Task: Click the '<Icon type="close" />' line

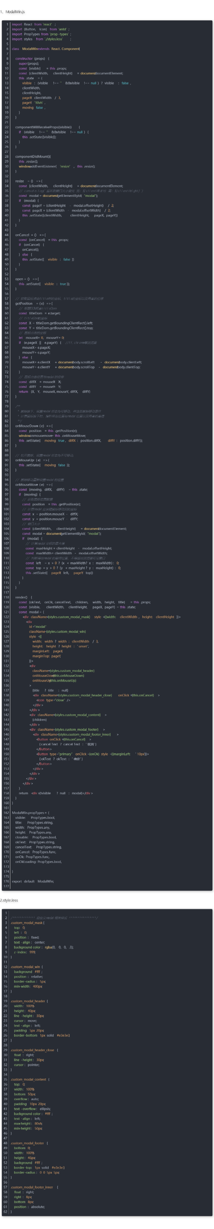Action: click(53, 700)
